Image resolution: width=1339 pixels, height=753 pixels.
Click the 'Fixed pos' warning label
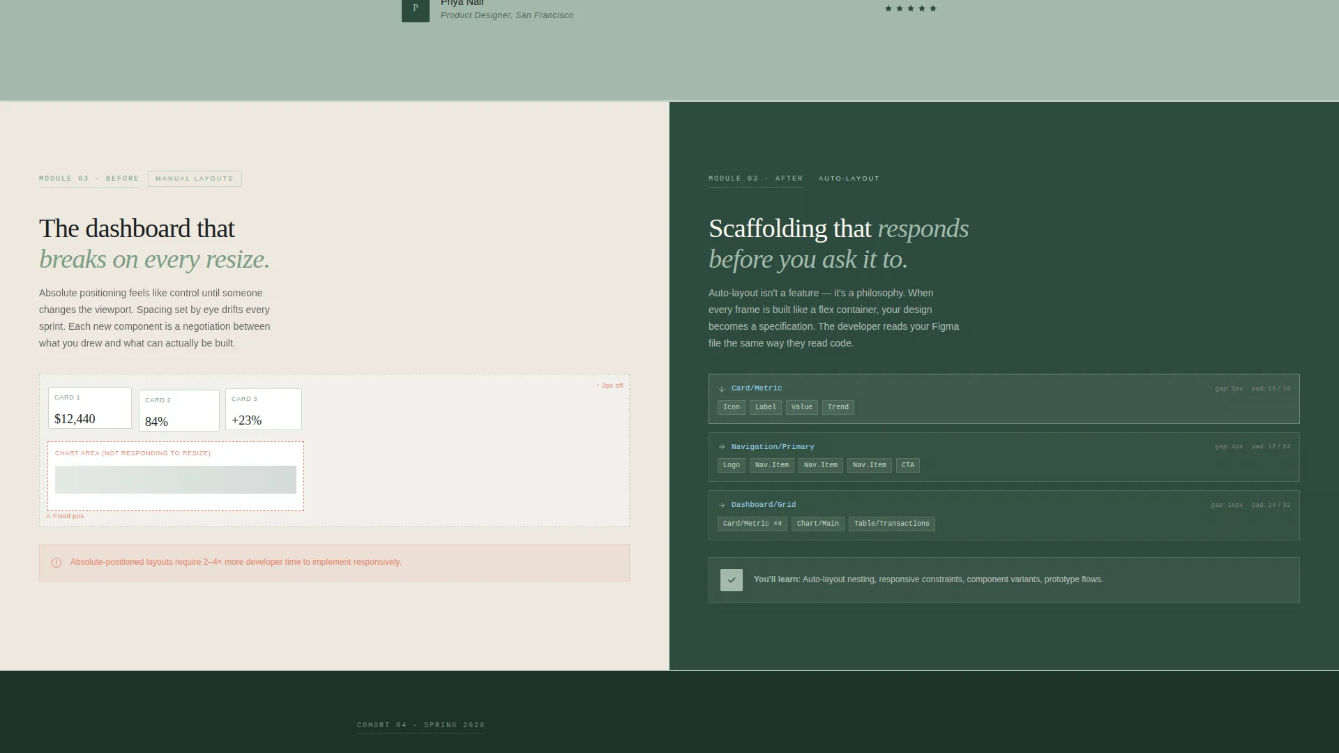click(x=65, y=516)
